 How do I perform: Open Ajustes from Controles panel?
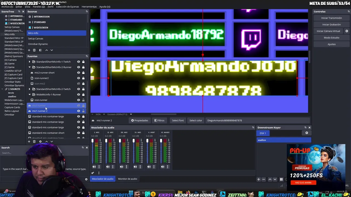(x=332, y=44)
